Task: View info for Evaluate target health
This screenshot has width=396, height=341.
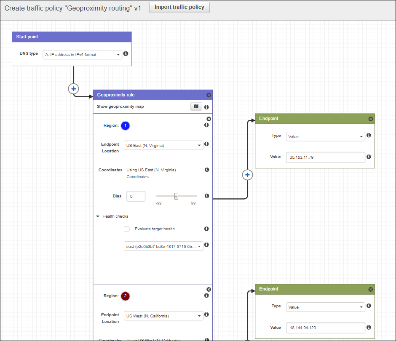Action: 206,229
